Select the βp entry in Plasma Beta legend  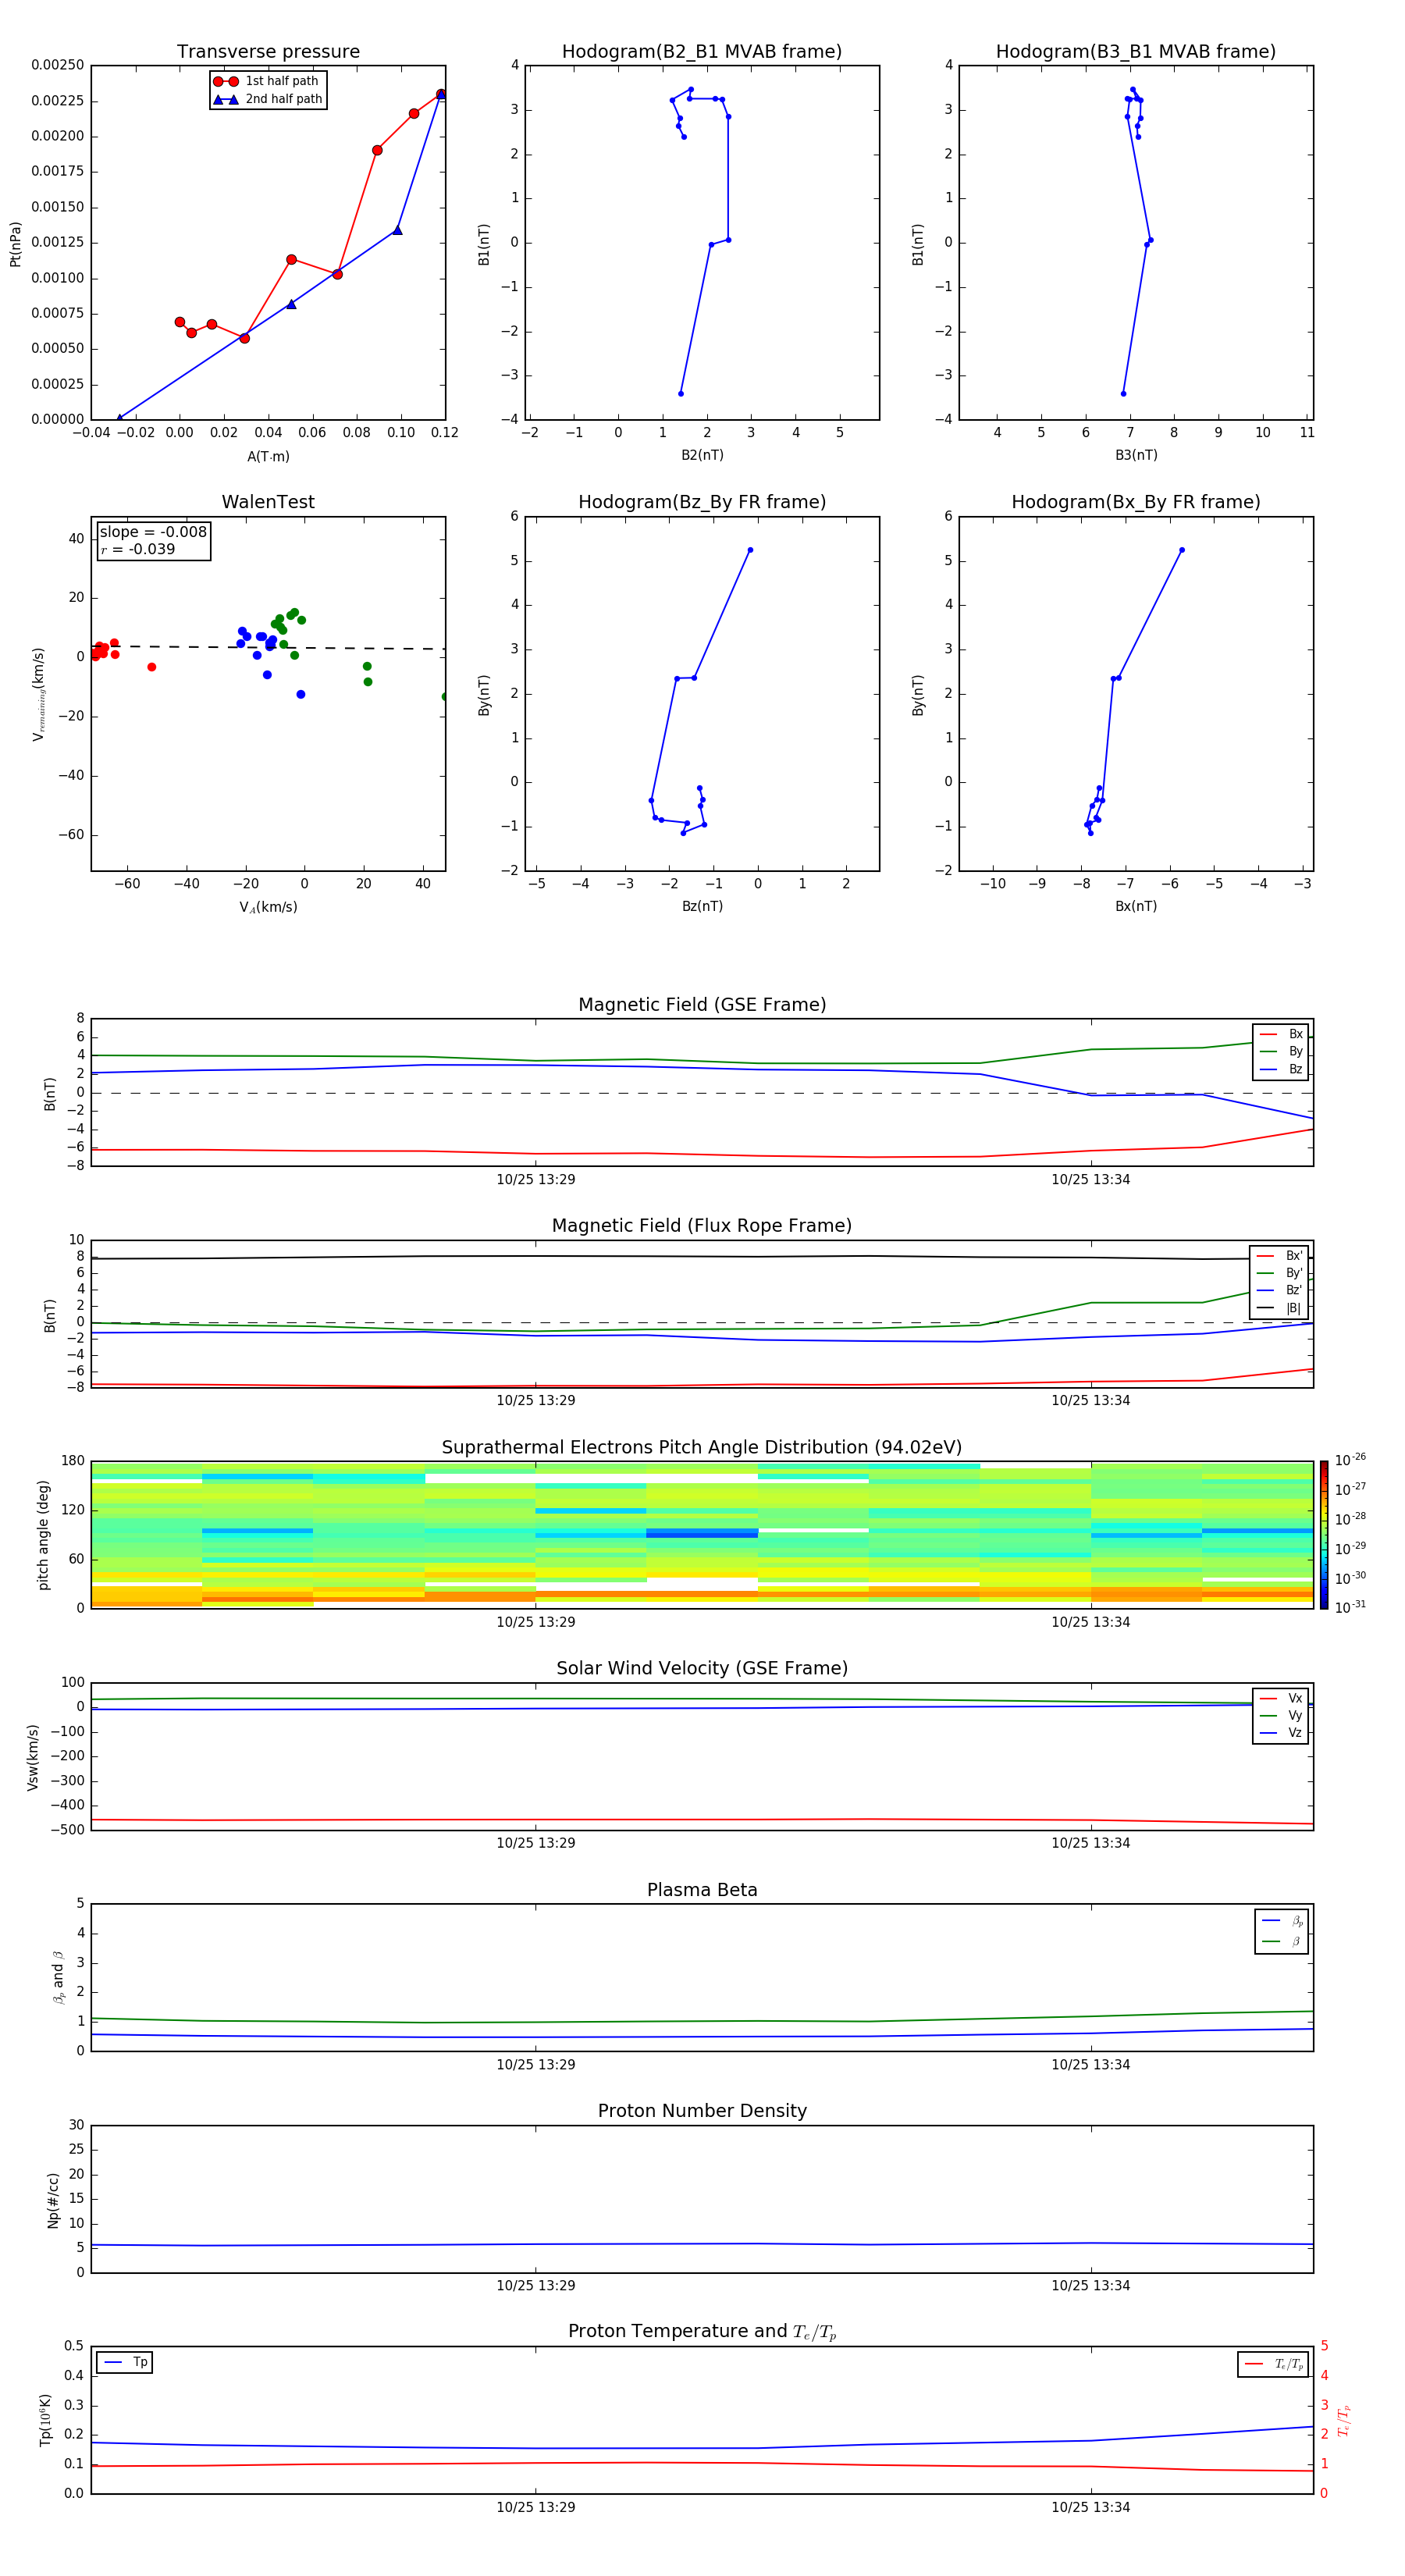pyautogui.click(x=1282, y=1921)
